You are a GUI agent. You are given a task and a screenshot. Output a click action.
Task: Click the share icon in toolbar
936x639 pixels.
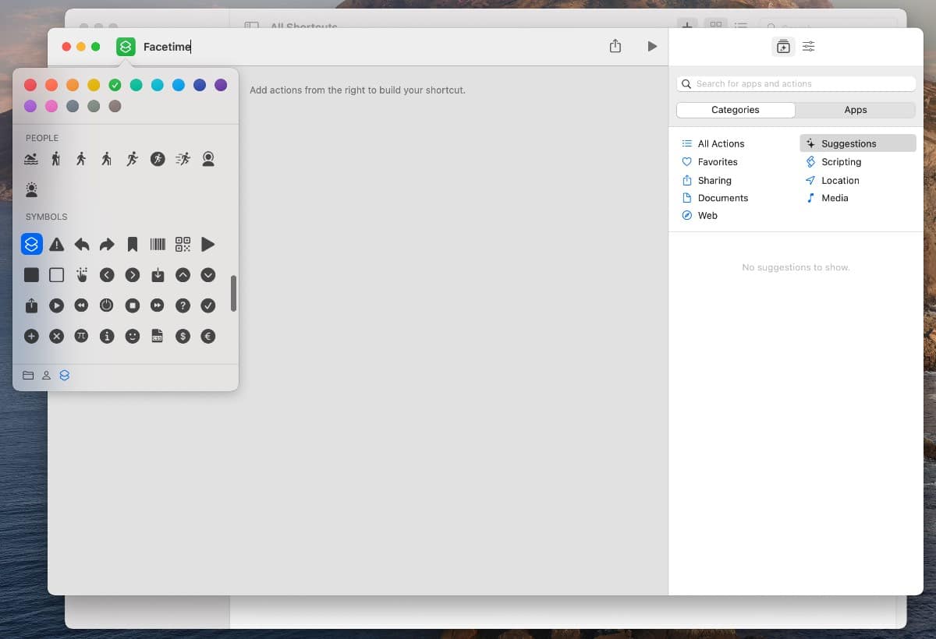coord(615,47)
